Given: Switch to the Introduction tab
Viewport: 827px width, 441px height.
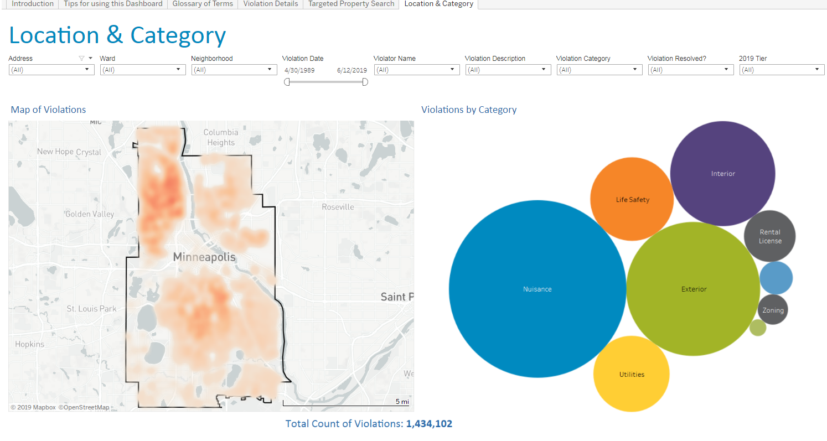Looking at the screenshot, I should 32,4.
